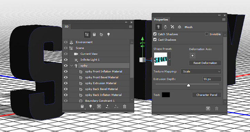Viewport: 250px width, 132px height.
Task: Open Character Panel button
Action: (207, 95)
